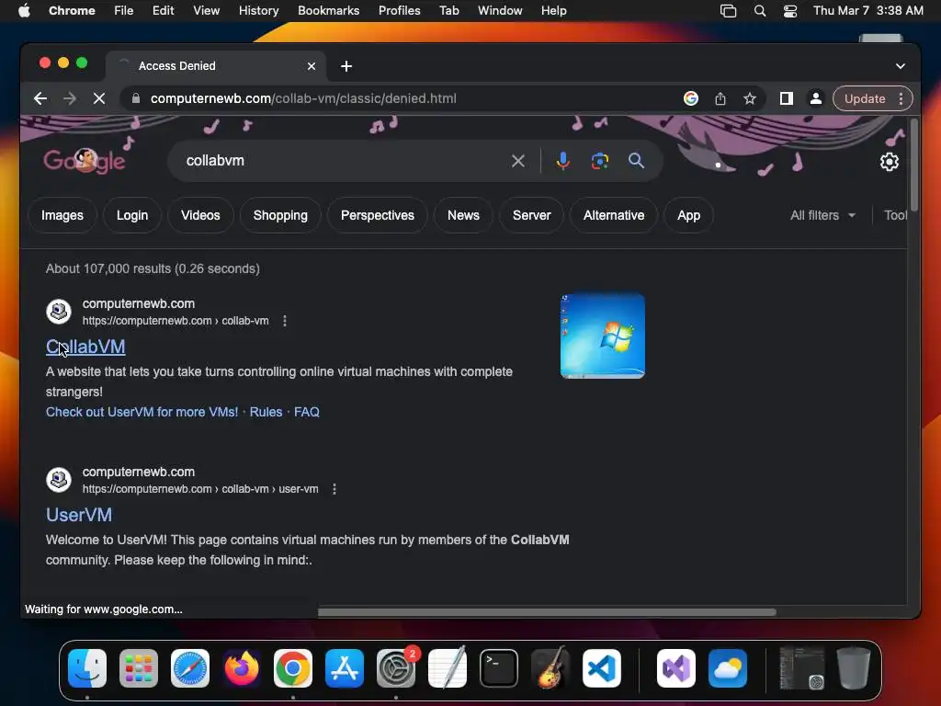This screenshot has width=941, height=706.
Task: Click the lock icon in address bar
Action: click(136, 98)
